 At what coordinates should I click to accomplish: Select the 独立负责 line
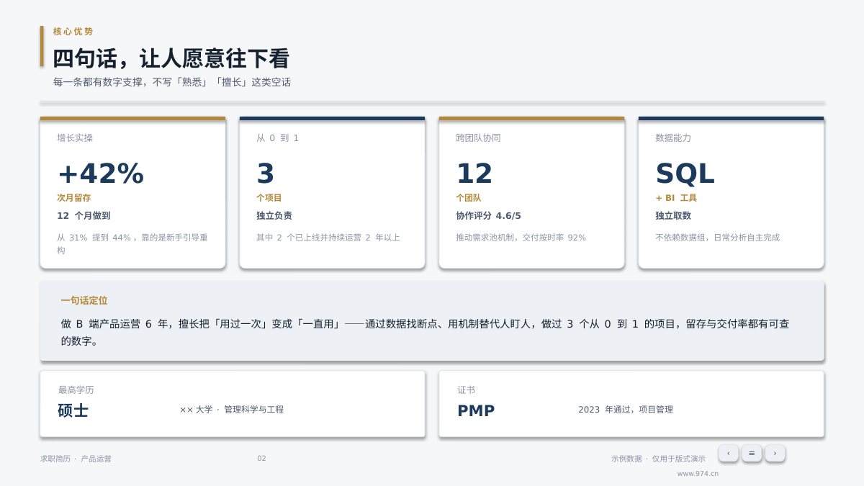click(274, 215)
